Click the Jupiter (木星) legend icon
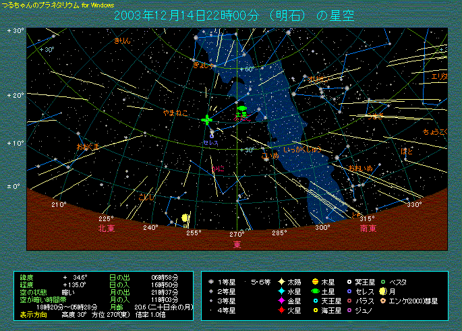462x331 pixels. (x=315, y=281)
